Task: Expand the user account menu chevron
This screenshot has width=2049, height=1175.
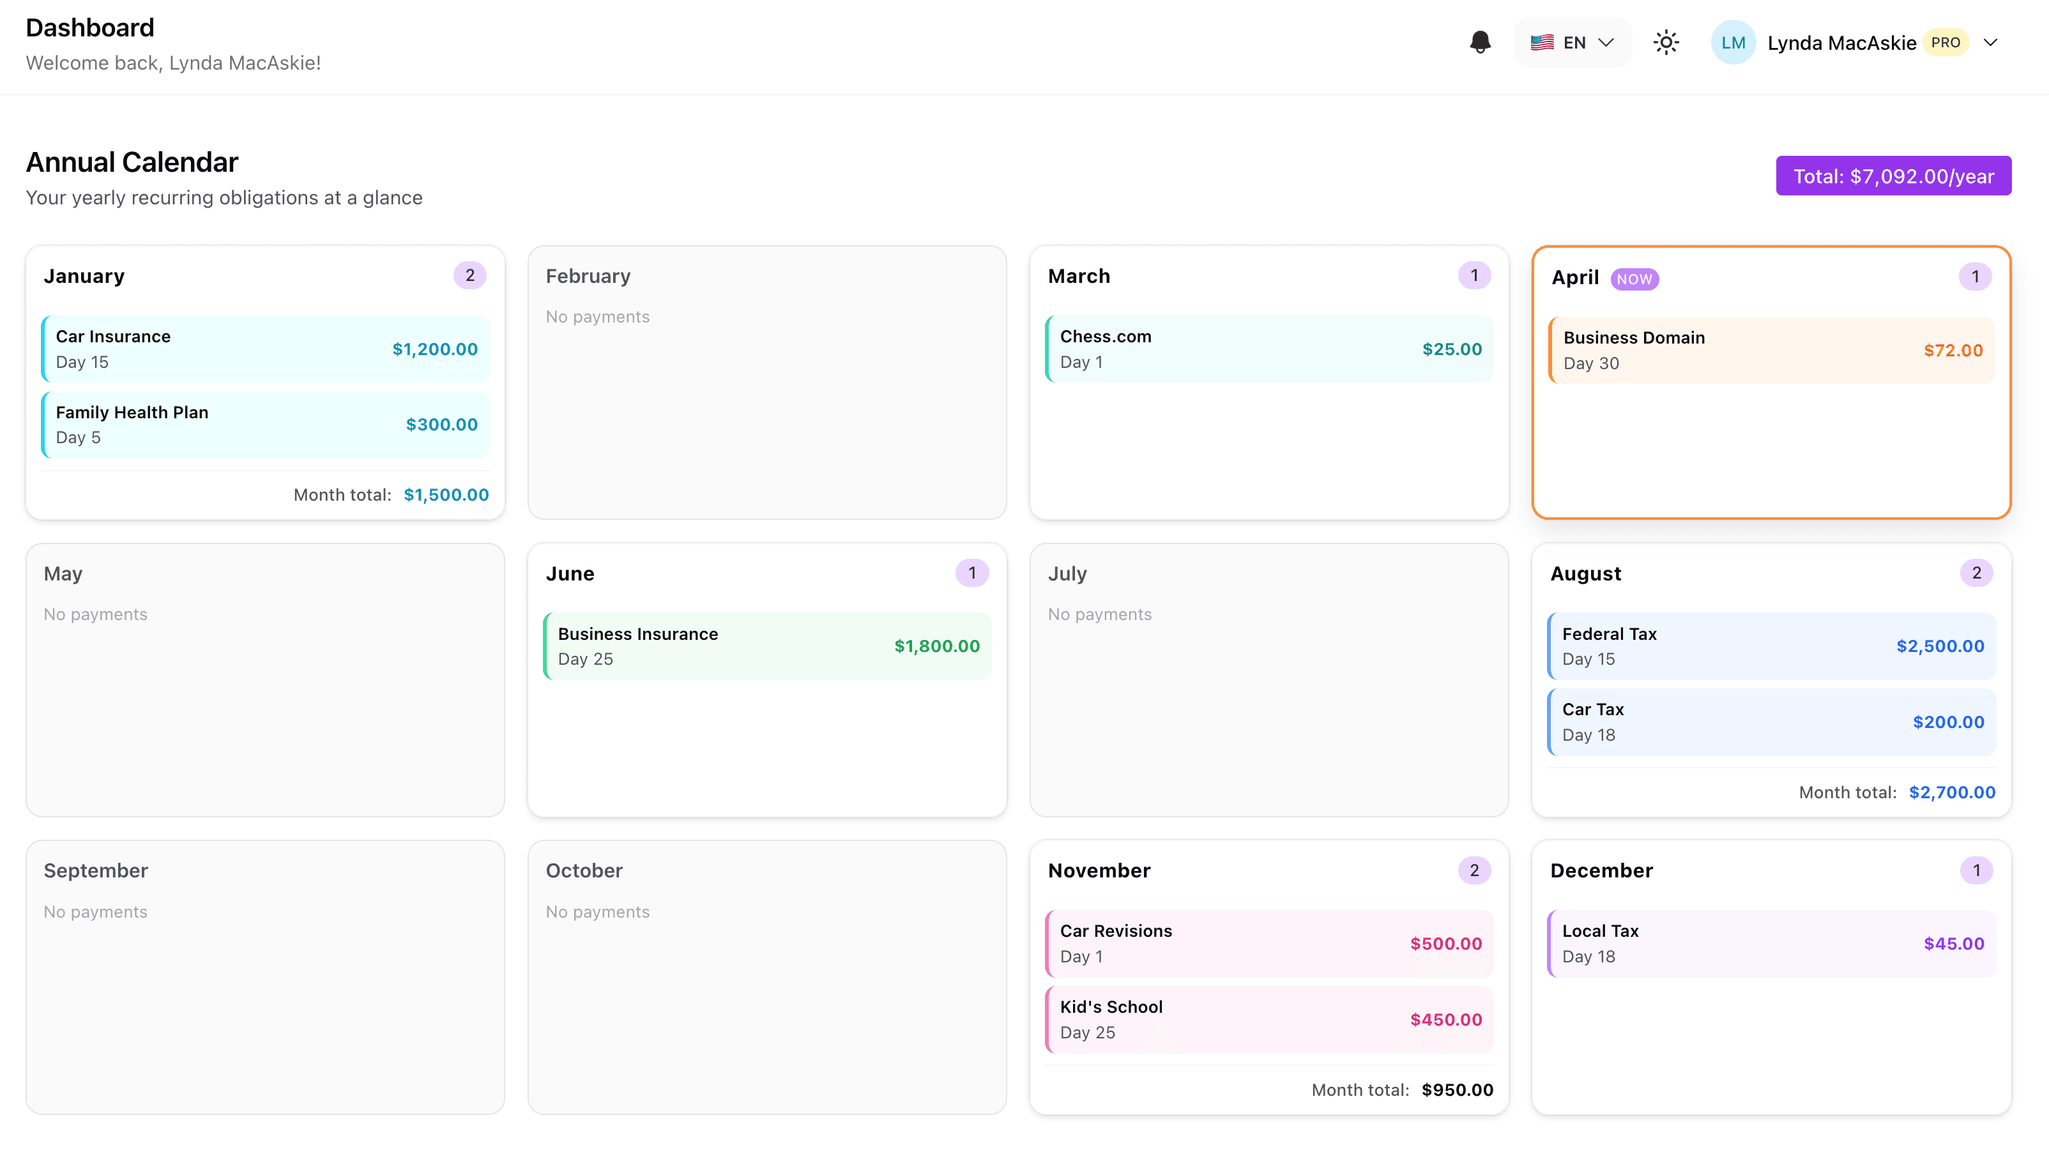Action: 1990,42
